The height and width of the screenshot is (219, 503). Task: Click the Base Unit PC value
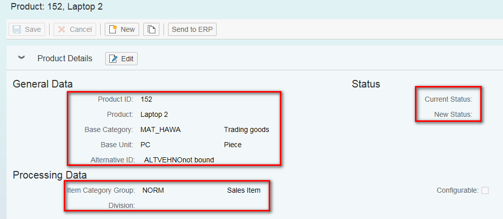tap(145, 145)
